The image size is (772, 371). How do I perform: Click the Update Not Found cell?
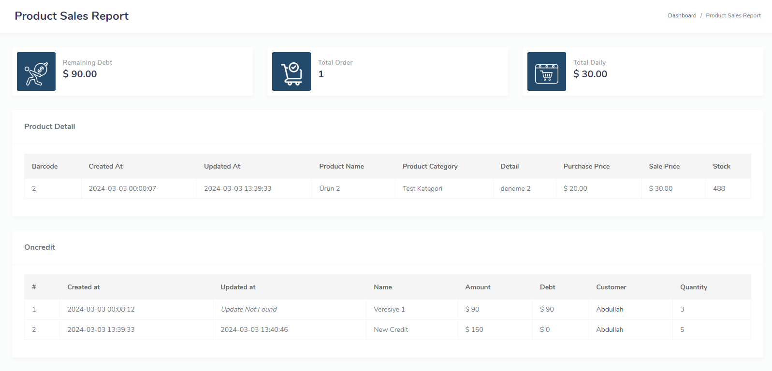[248, 309]
